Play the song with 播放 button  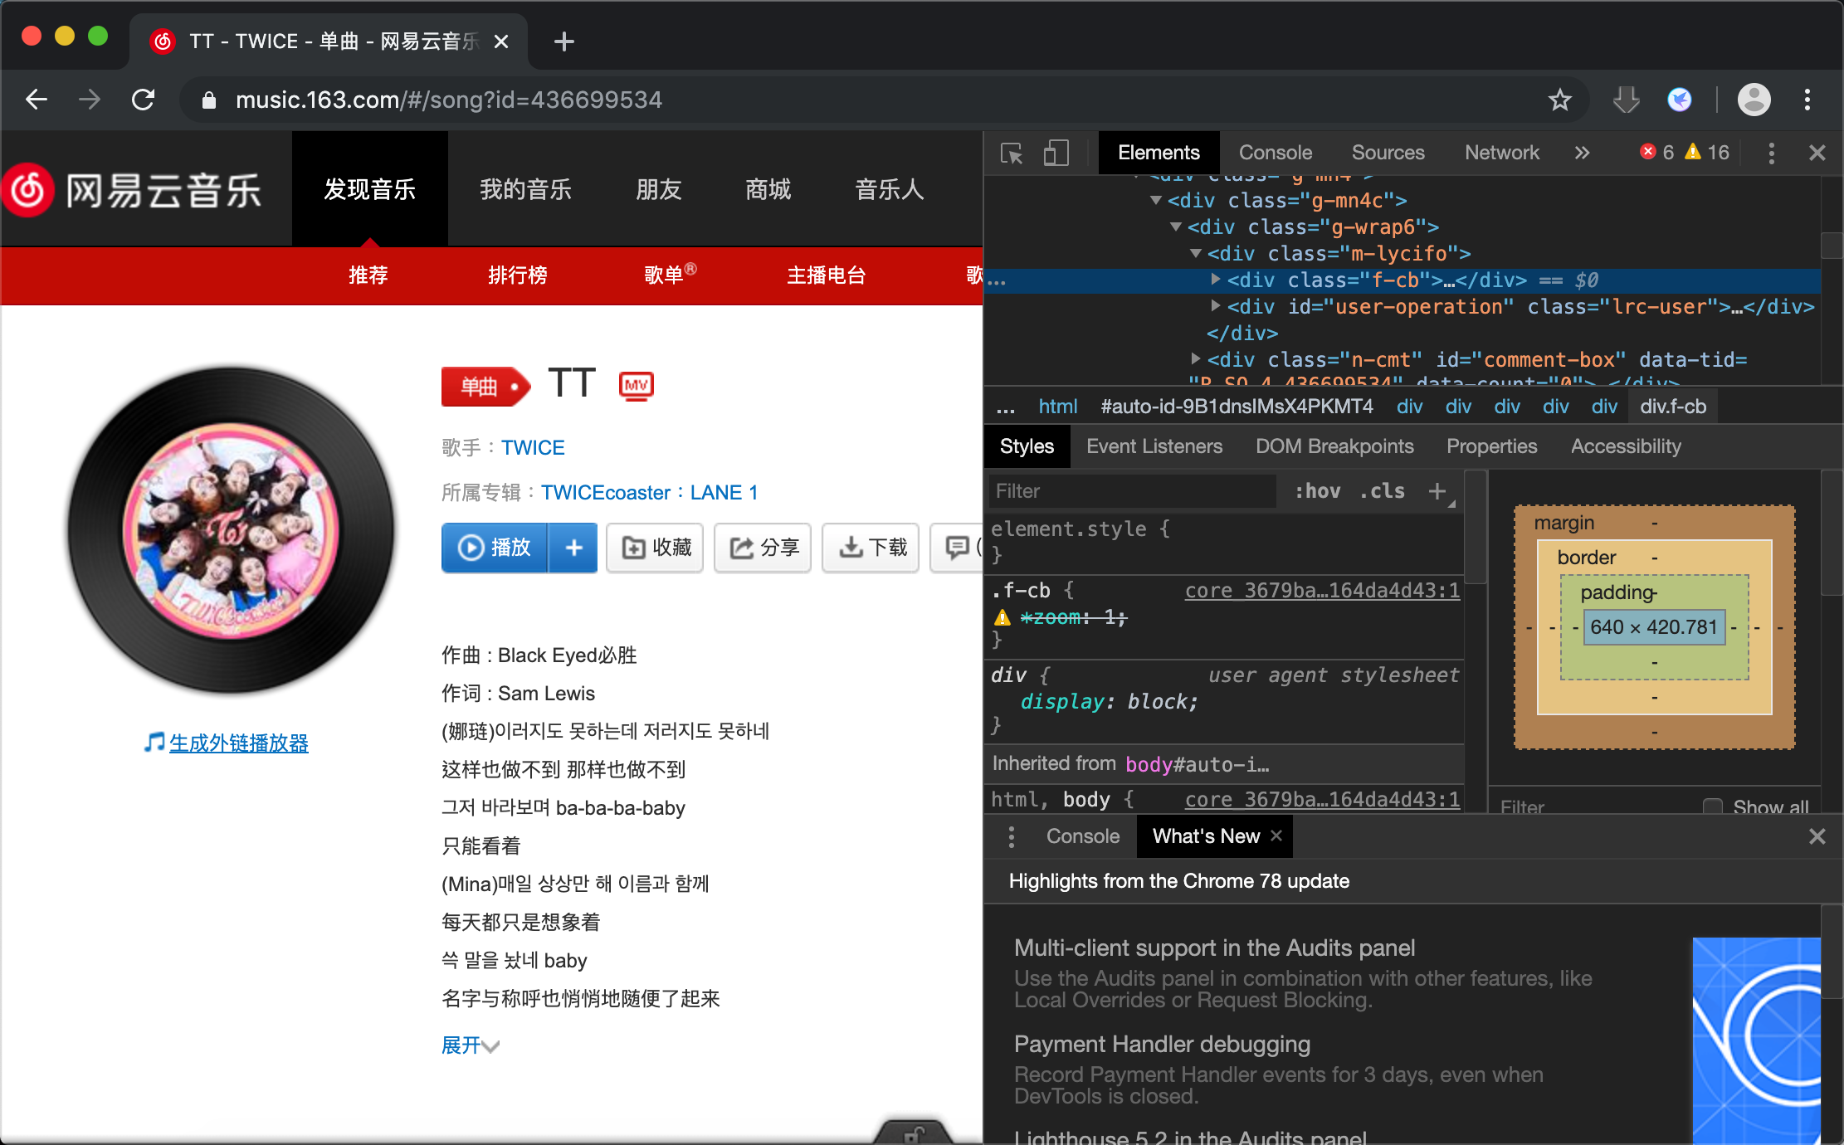point(495,548)
